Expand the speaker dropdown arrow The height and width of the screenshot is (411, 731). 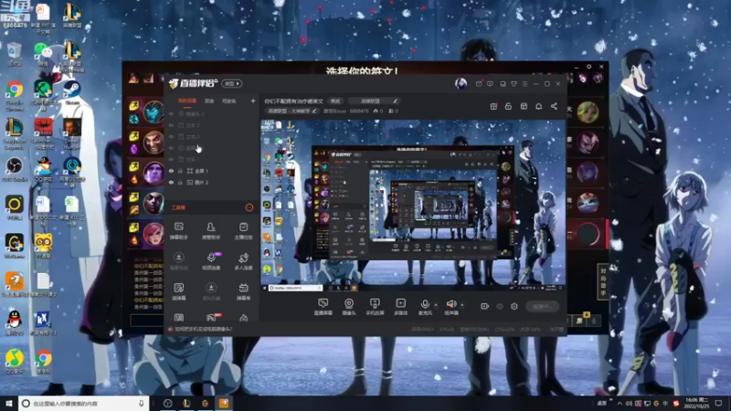pos(462,305)
